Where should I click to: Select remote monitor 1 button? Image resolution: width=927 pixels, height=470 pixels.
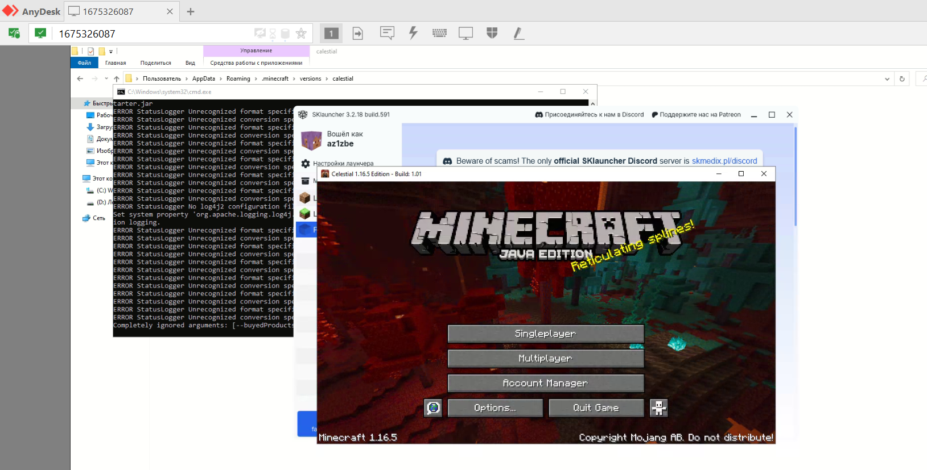click(x=331, y=34)
